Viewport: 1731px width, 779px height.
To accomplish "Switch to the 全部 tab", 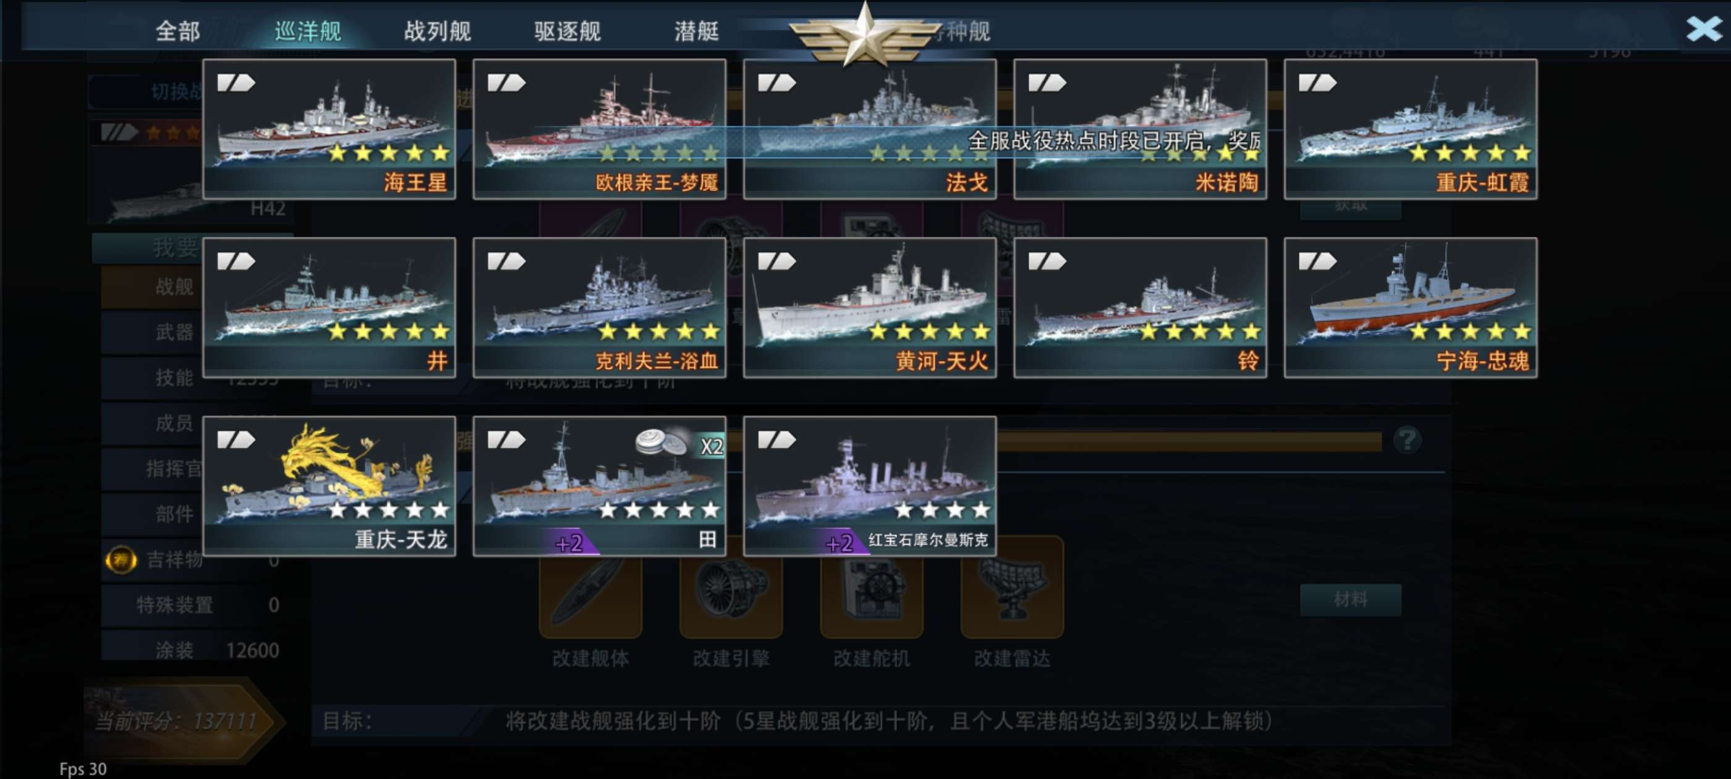I will click(177, 31).
